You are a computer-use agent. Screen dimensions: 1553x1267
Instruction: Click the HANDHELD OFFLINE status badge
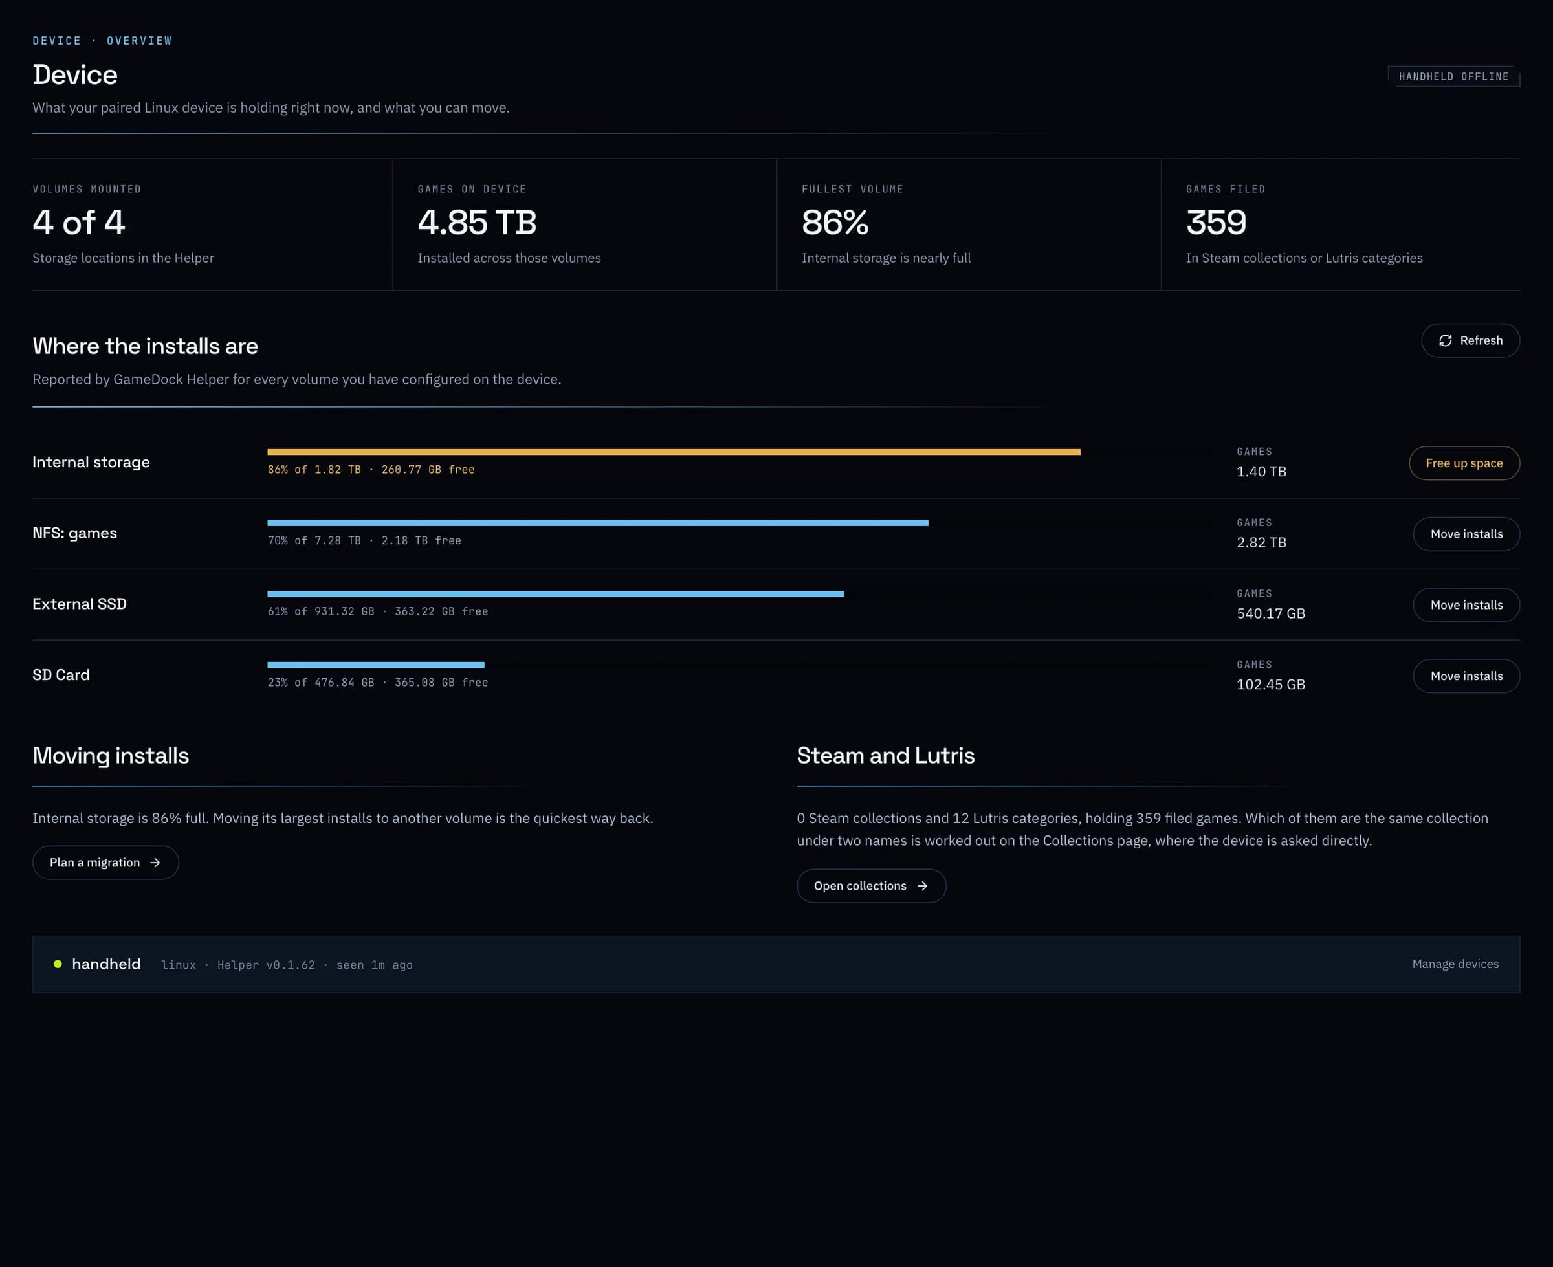1453,76
